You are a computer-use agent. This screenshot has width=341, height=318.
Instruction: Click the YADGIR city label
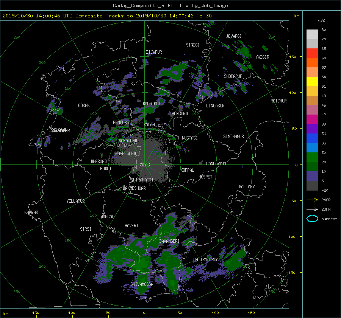pos(262,57)
